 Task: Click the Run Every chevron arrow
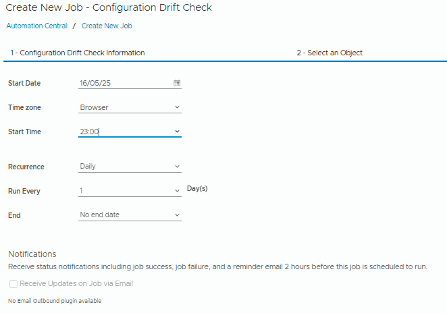coord(177,191)
